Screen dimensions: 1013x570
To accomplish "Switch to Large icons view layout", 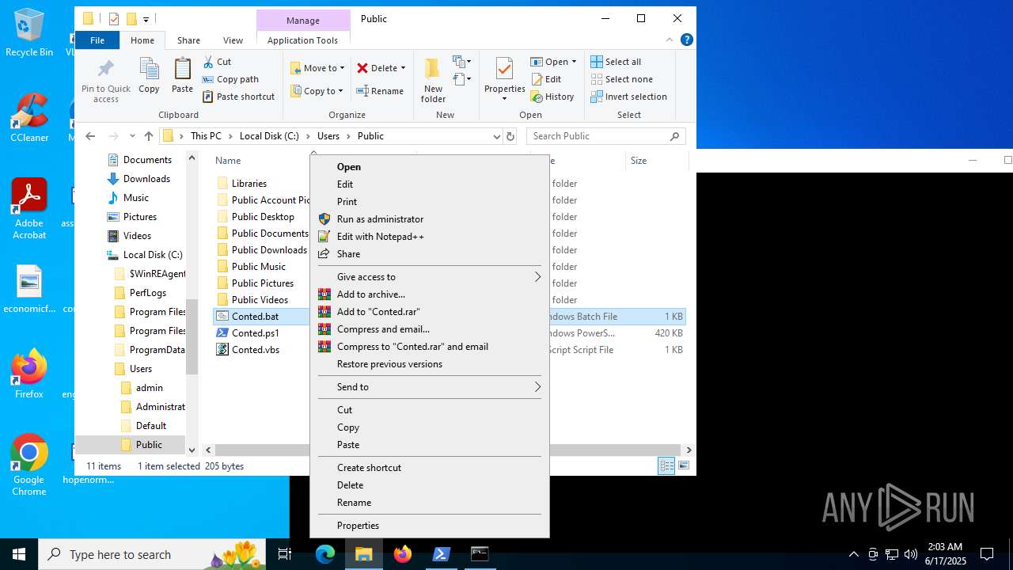I will [684, 466].
